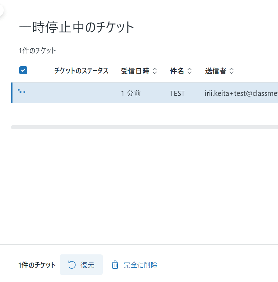Viewport: 278px width, 282px height.
Task: Click the 件名 sort chevron
Action: [190, 71]
